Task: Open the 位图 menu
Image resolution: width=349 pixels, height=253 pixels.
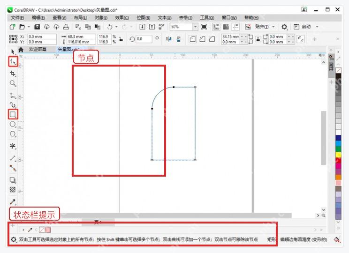Action: 143,17
